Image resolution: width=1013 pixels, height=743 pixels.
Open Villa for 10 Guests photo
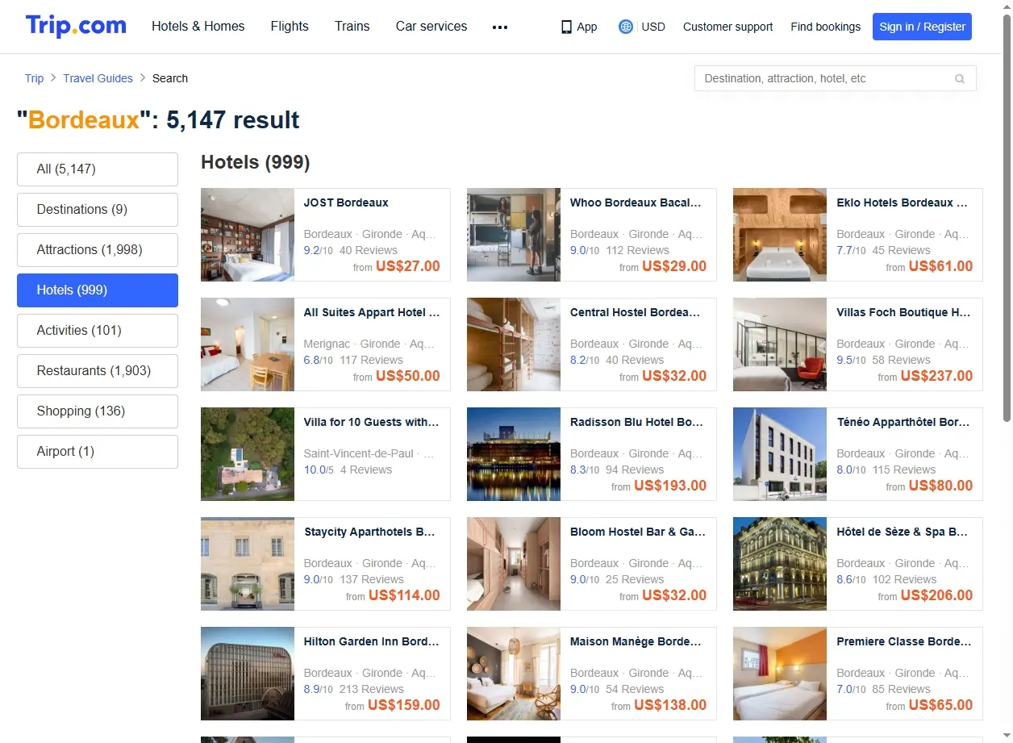[248, 454]
